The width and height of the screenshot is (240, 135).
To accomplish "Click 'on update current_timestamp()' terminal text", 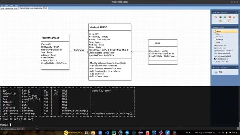I will [112, 114].
